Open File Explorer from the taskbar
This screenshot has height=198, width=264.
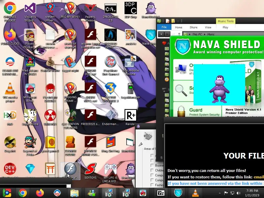75,193
